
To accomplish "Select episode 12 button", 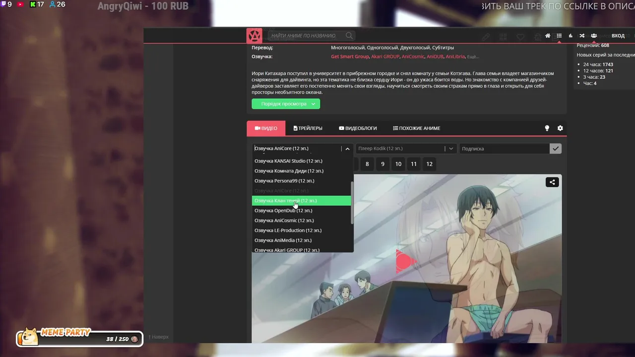I will [x=429, y=164].
